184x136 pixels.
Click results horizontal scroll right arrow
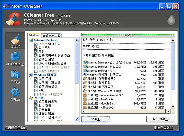(168, 111)
